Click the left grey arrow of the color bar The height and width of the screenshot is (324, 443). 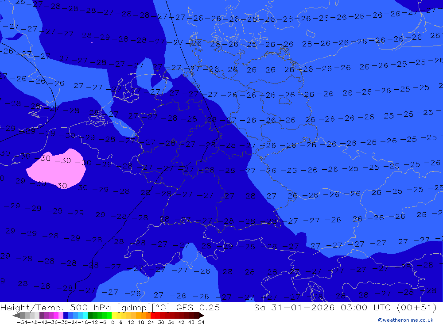[x=16, y=315]
